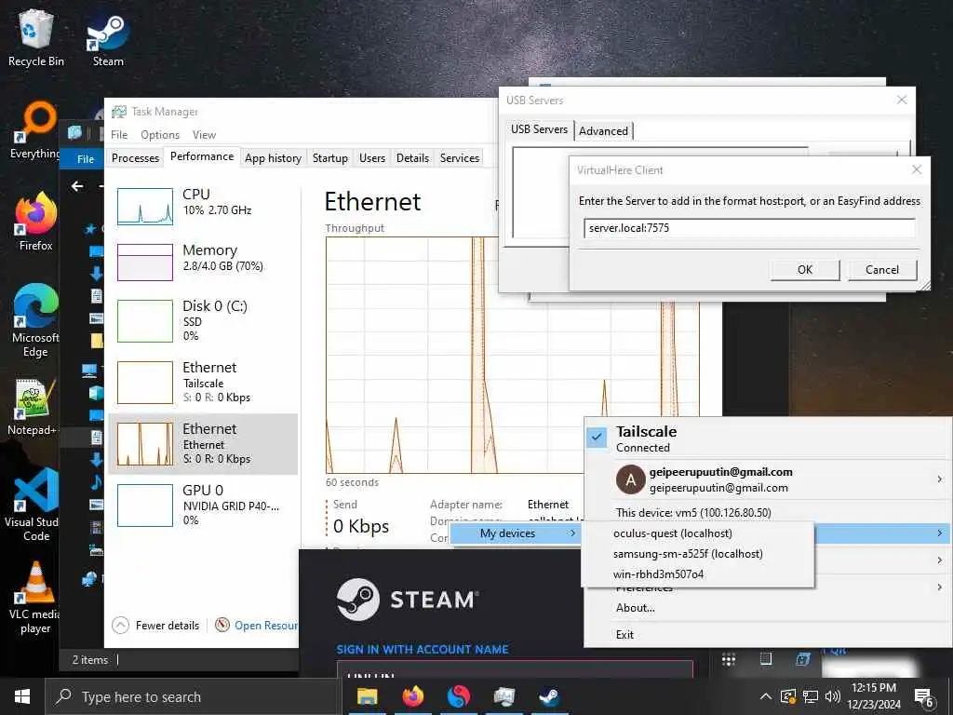Open the Everything search desktop shortcut
This screenshot has width=953, height=715.
34,130
